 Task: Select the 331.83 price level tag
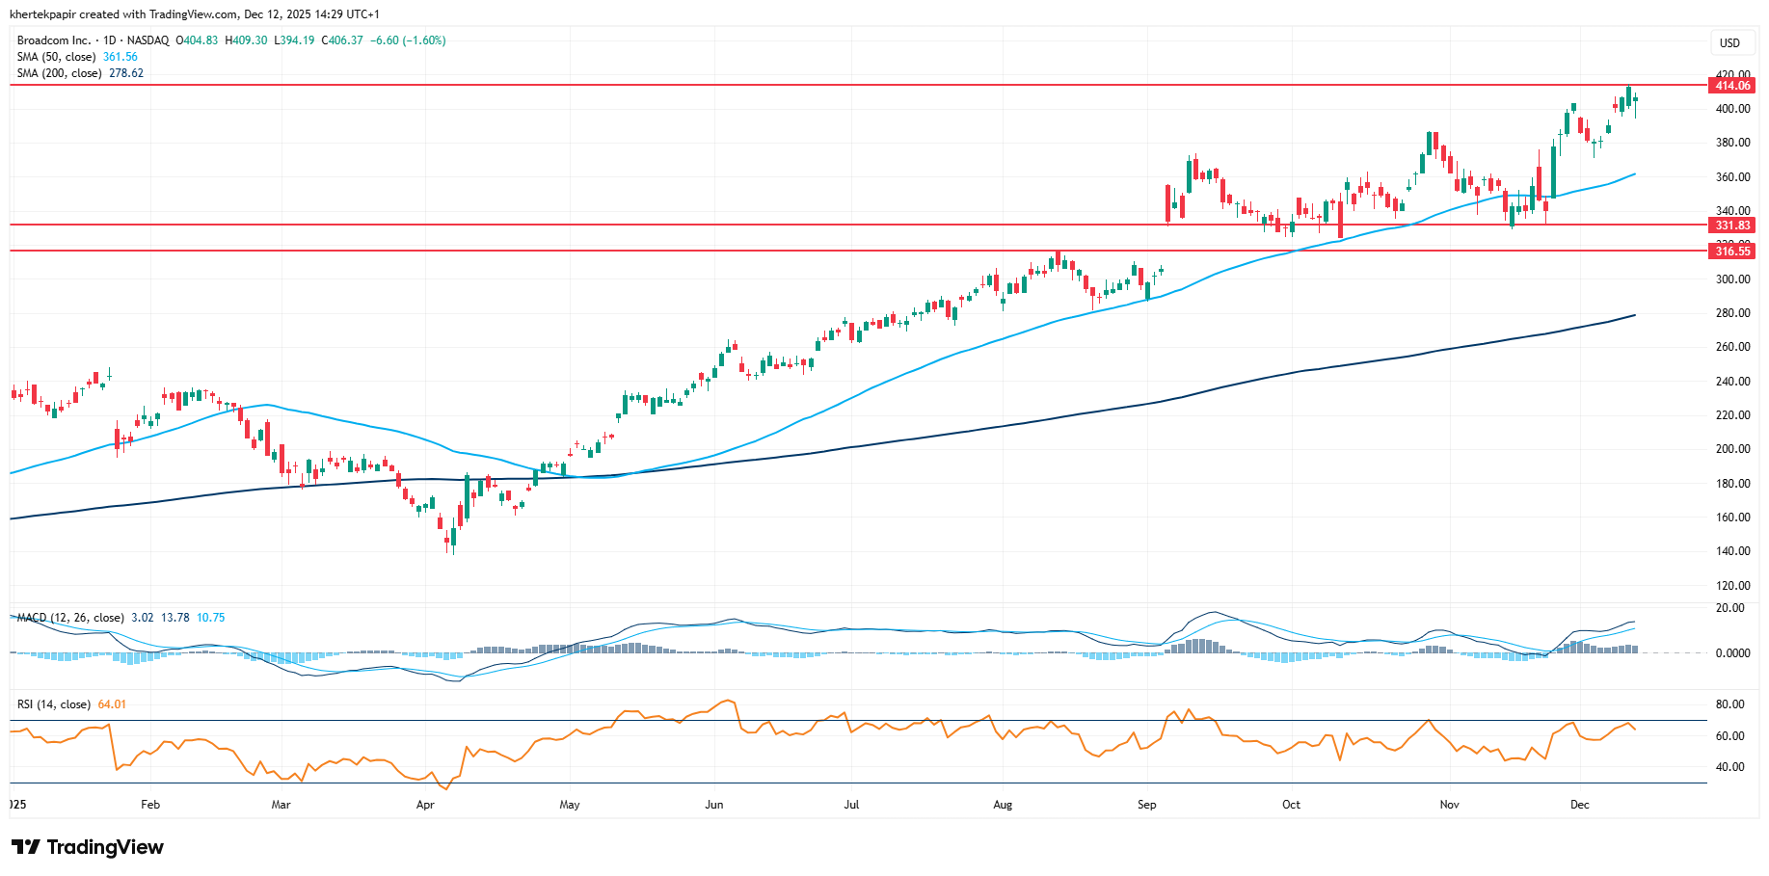[x=1731, y=226]
